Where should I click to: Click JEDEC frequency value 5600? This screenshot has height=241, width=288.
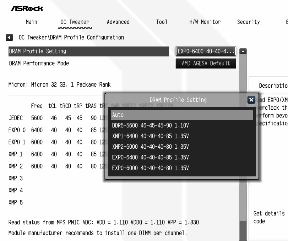[37, 118]
